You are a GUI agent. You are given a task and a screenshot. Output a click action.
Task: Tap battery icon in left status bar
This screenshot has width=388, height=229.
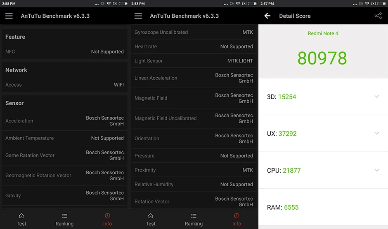click(123, 3)
